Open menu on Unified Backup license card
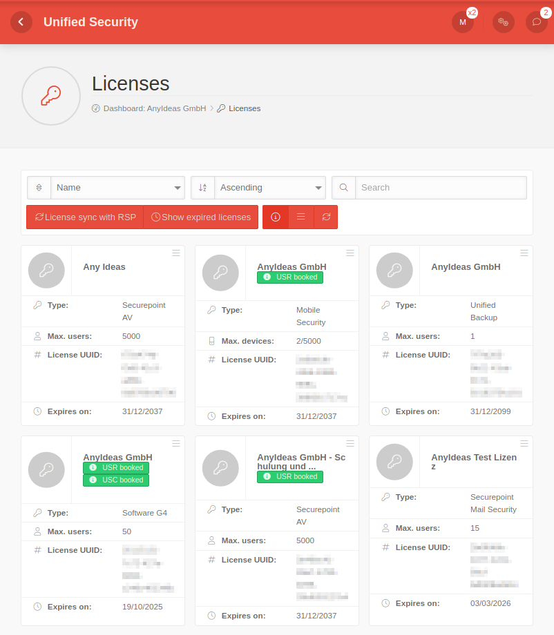554x635 pixels. (x=524, y=253)
